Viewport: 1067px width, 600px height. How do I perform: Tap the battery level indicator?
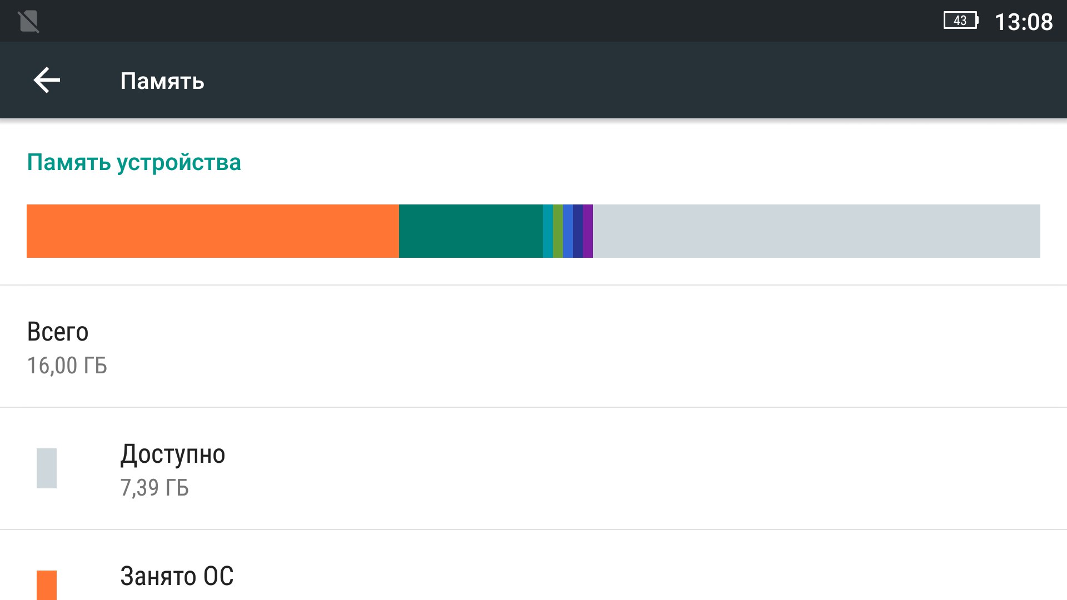point(960,21)
